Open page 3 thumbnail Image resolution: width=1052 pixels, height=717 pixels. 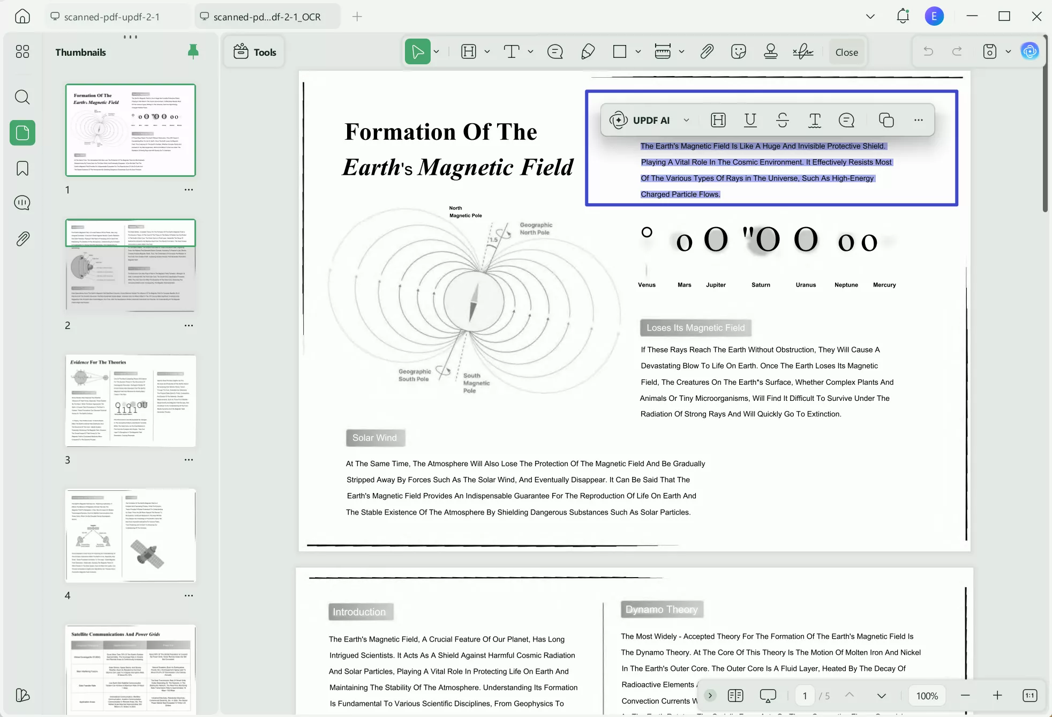tap(130, 400)
